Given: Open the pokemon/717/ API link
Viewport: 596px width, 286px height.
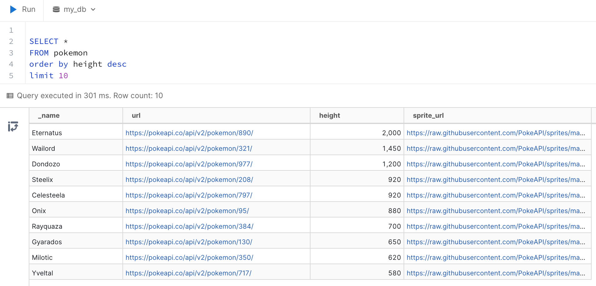Looking at the screenshot, I should (188, 273).
